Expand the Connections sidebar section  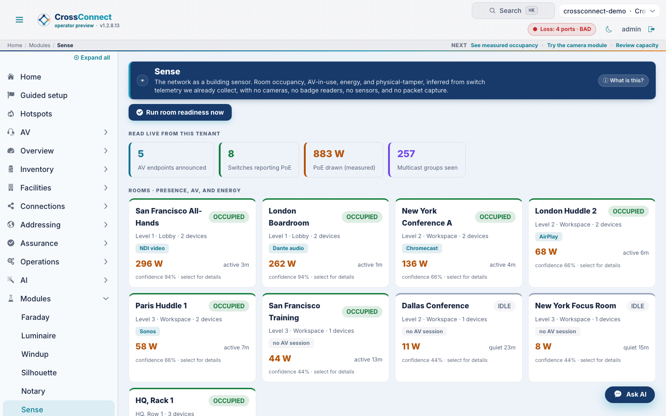106,206
